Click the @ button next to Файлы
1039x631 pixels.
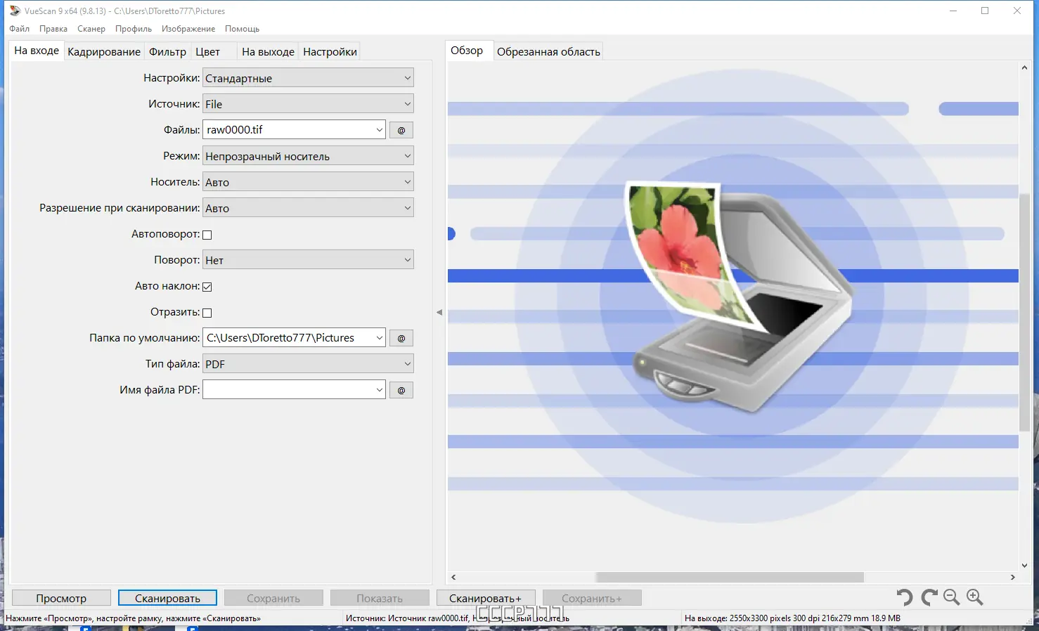click(401, 130)
